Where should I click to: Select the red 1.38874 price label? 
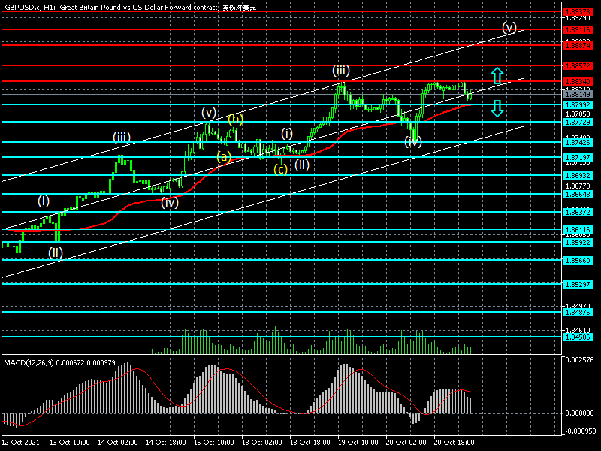tap(578, 45)
